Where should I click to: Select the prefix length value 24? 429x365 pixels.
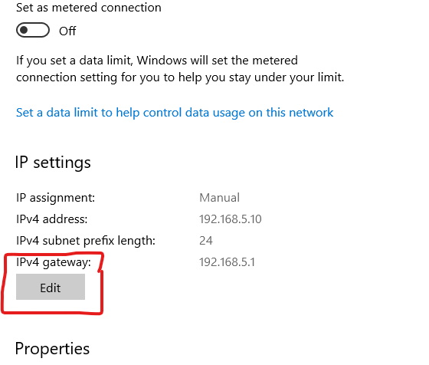(206, 241)
